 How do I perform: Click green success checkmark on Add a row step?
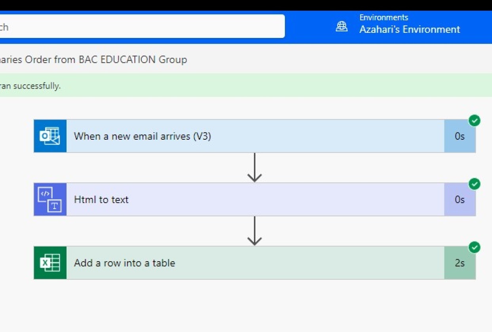(x=474, y=247)
